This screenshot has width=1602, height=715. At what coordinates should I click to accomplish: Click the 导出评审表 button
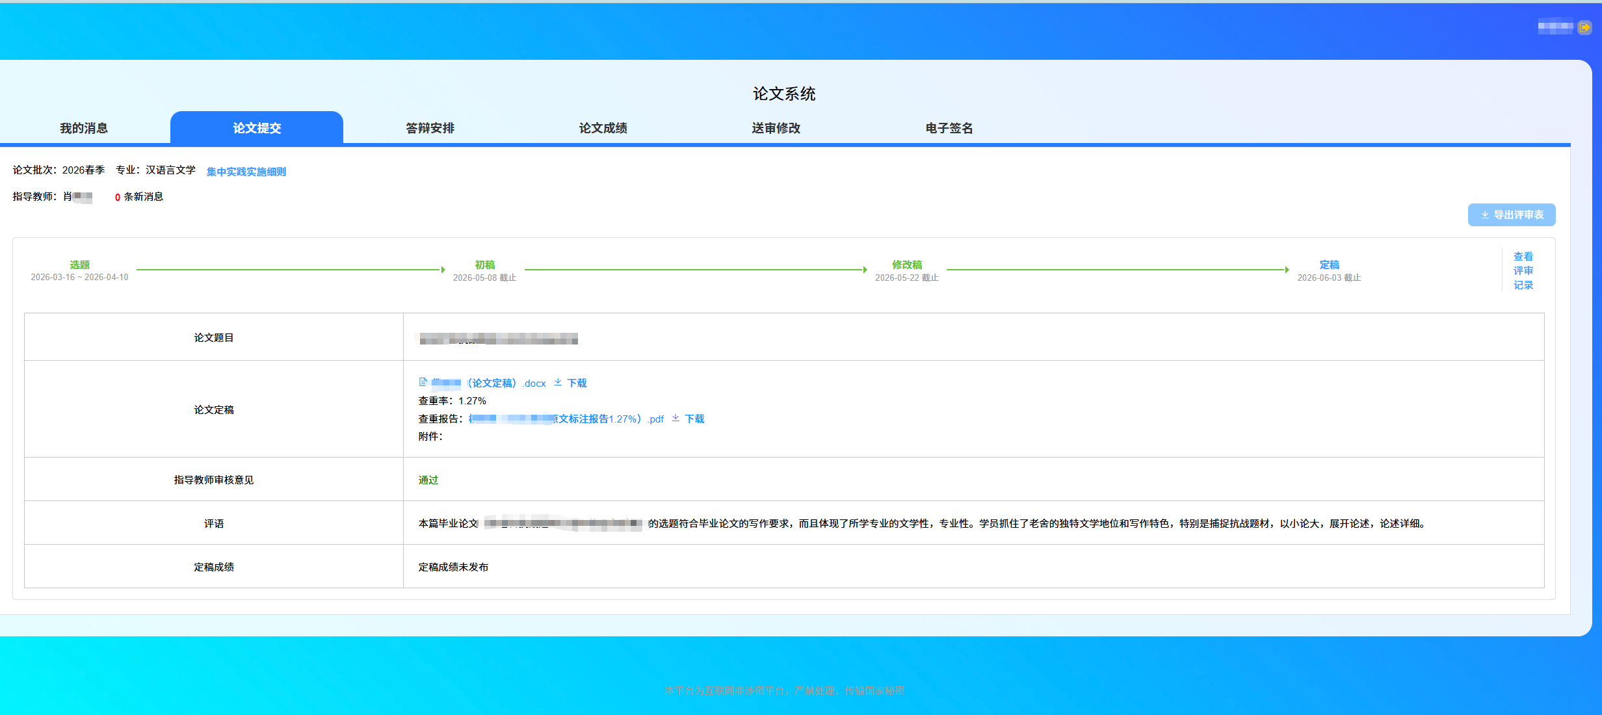(1512, 214)
